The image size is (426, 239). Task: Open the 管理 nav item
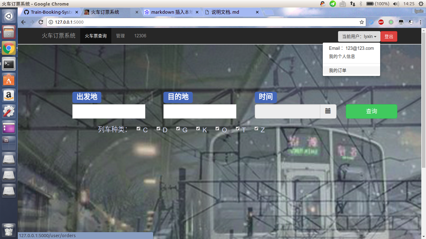click(120, 36)
